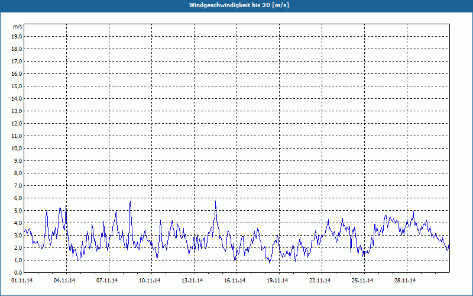Select the 19,0 y-axis label
473x296 pixels.
click(x=17, y=36)
